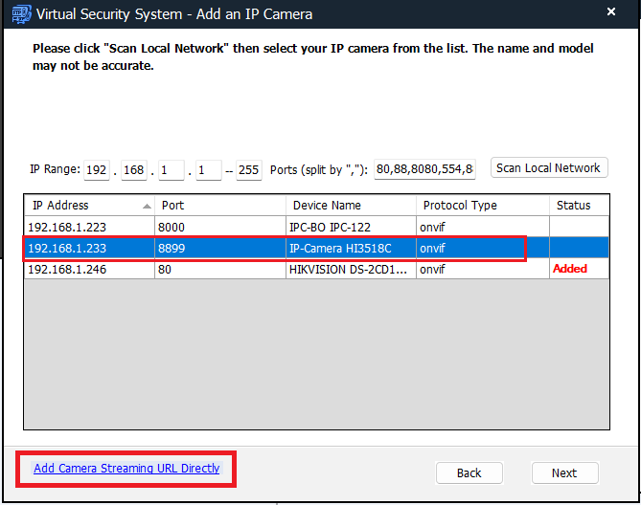The image size is (641, 505).
Task: Go back with the Back button
Action: [x=469, y=472]
